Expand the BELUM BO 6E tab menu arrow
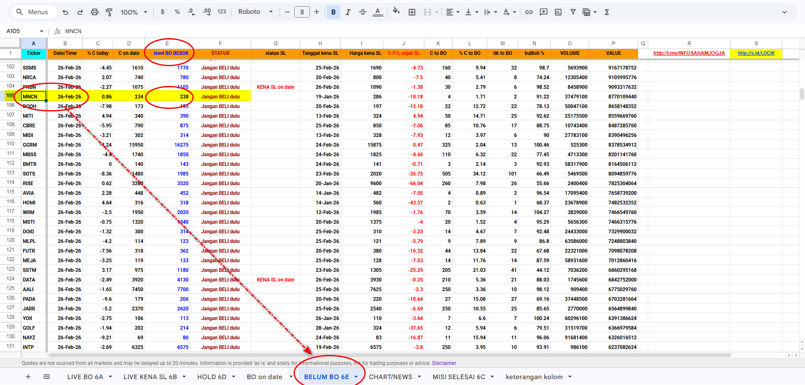 356,377
